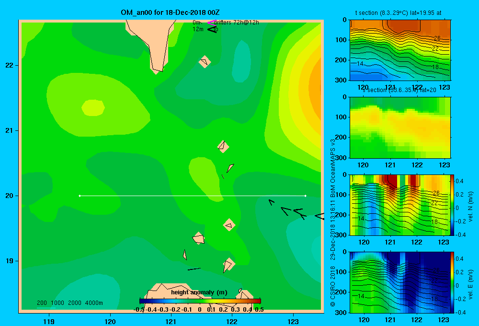Open the temperature section plot
The height and width of the screenshot is (326, 479).
coord(400,50)
